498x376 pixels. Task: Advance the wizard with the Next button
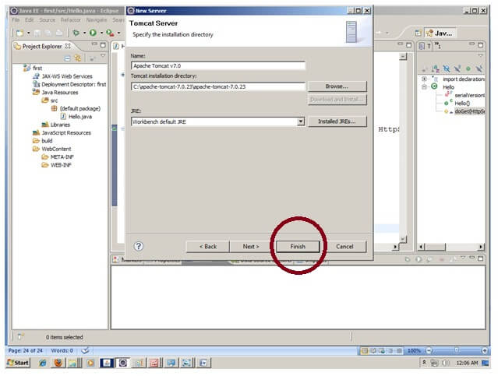(251, 247)
